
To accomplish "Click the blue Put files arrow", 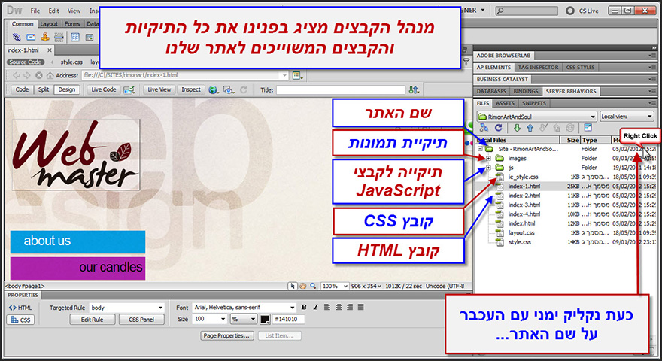I will 530,128.
